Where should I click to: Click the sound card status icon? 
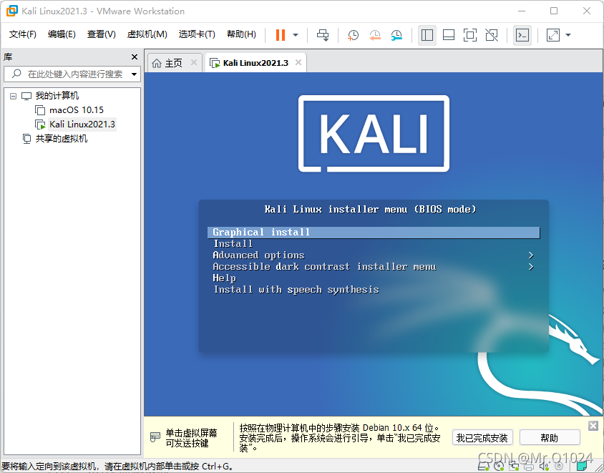[544, 467]
